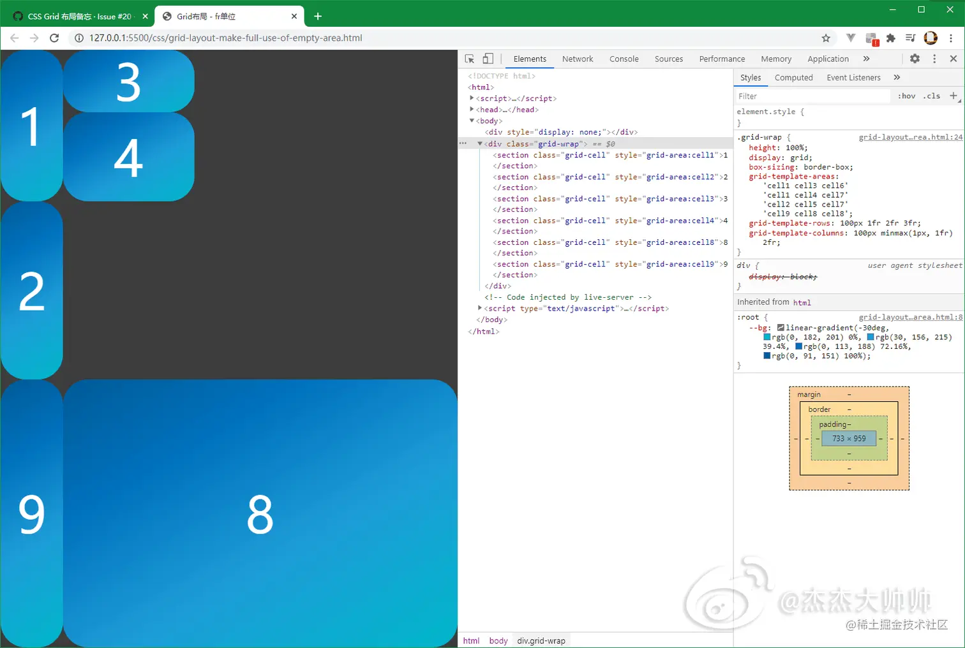Image resolution: width=965 pixels, height=648 pixels.
Task: Open the Memory panel tab
Action: pyautogui.click(x=776, y=59)
